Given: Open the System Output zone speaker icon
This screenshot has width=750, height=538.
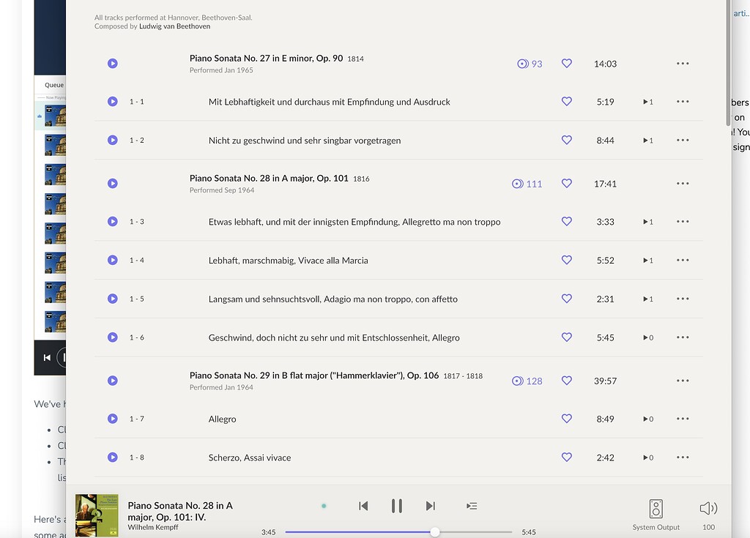Looking at the screenshot, I should (x=656, y=507).
